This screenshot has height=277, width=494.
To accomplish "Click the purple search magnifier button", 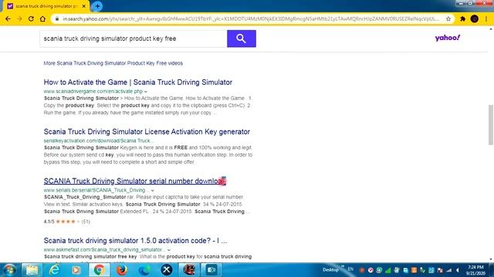I will 242,38.
